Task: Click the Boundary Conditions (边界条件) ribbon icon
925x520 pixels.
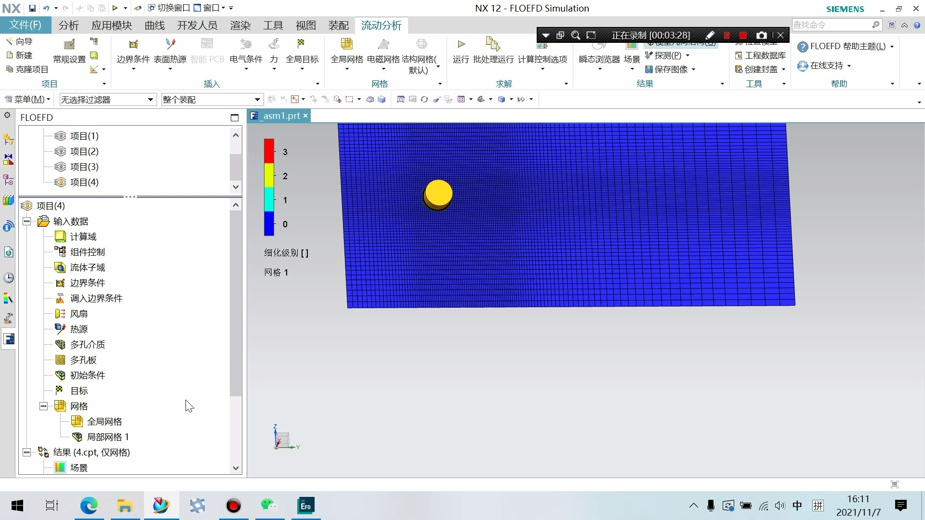Action: [x=133, y=45]
